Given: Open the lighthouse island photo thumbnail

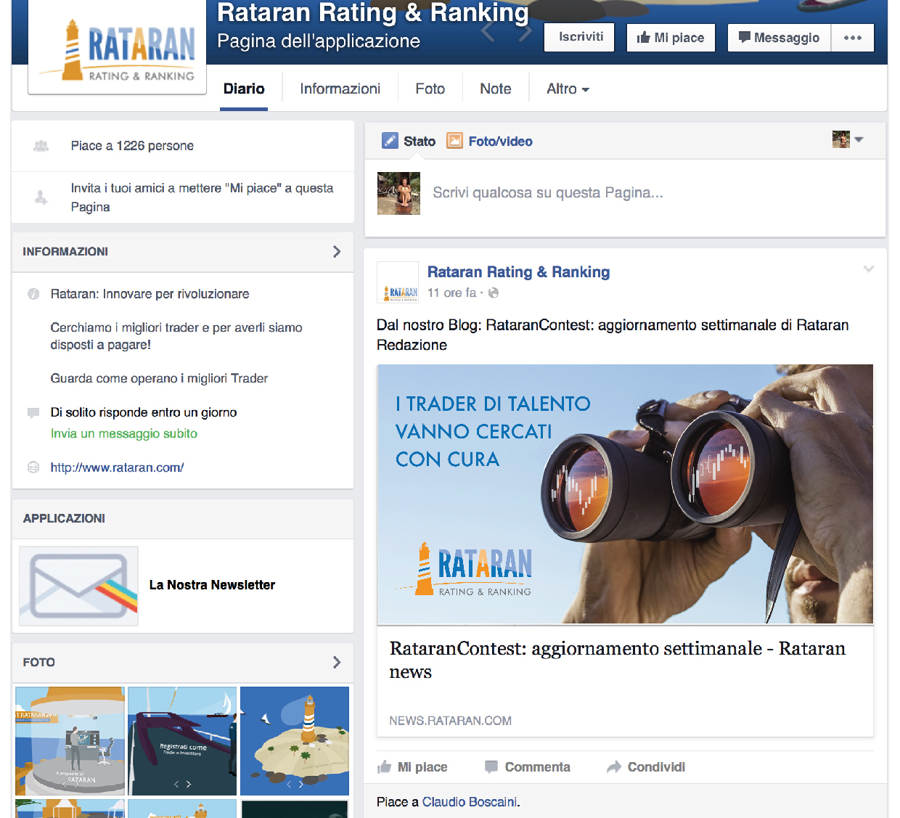Looking at the screenshot, I should (x=295, y=741).
